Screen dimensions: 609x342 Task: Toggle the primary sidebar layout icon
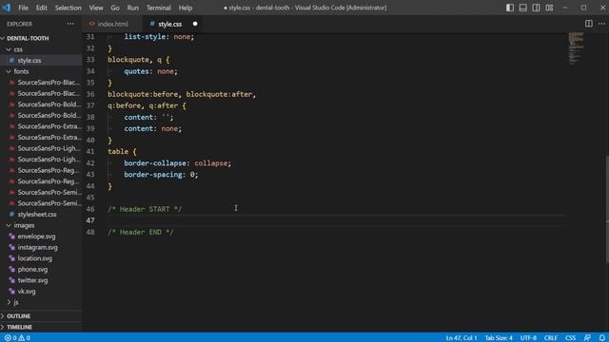pos(510,8)
